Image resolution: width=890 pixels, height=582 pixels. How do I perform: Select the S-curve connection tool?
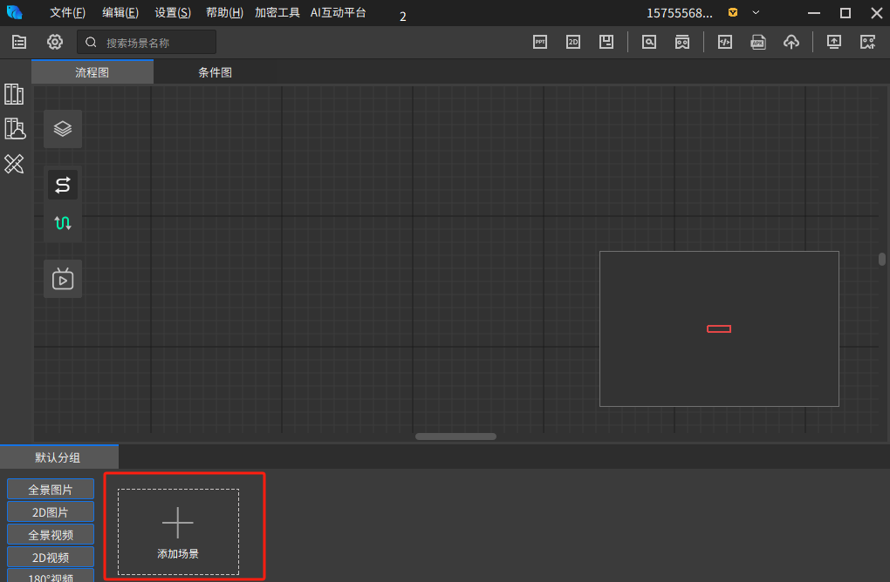click(x=62, y=184)
